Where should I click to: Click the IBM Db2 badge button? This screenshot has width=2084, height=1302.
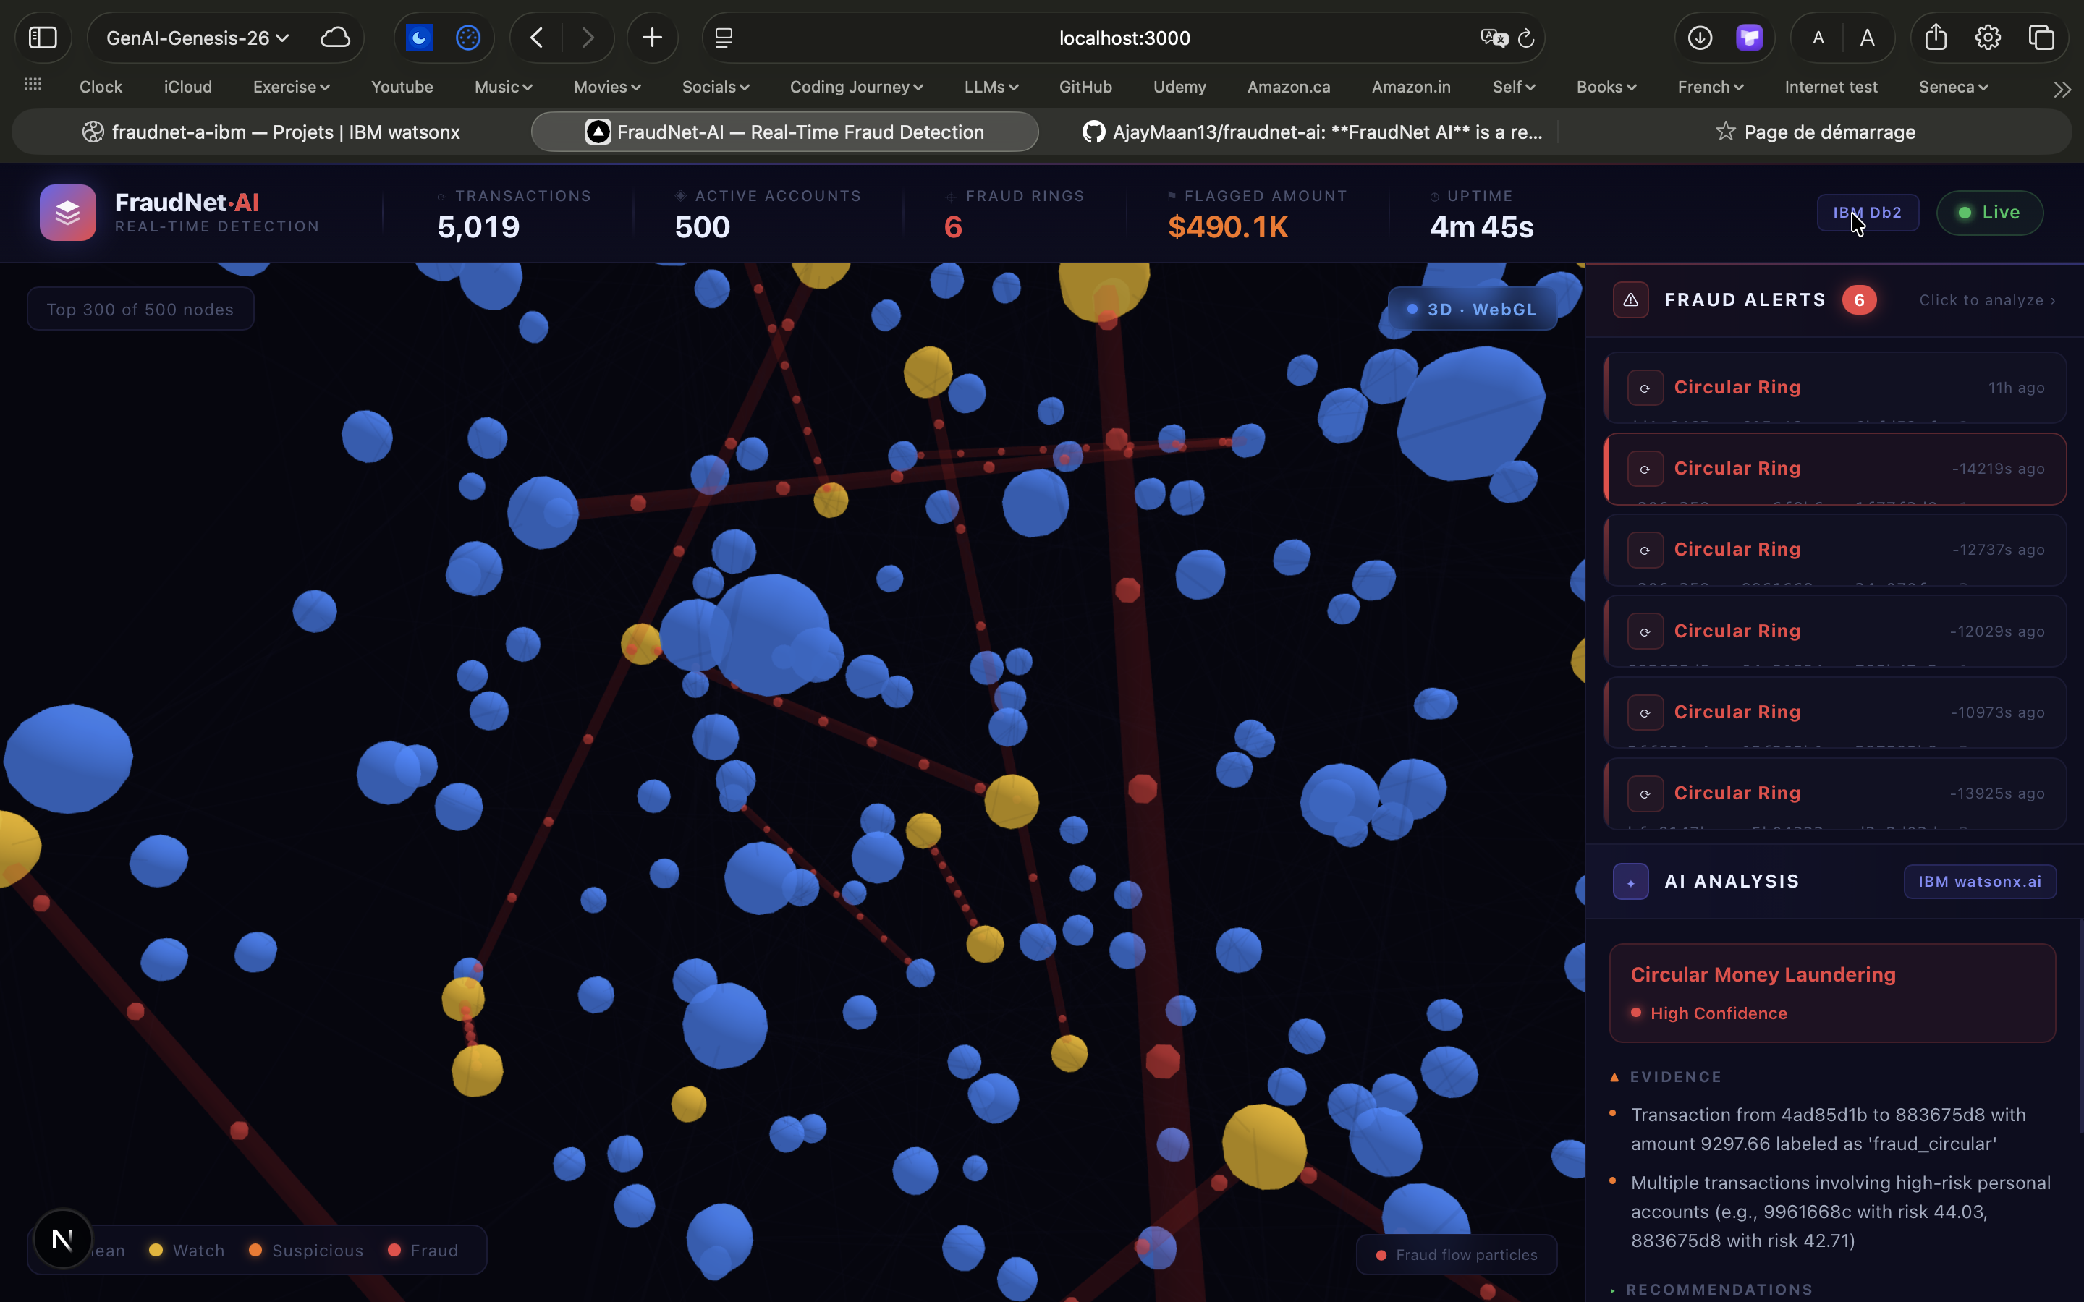1867,213
